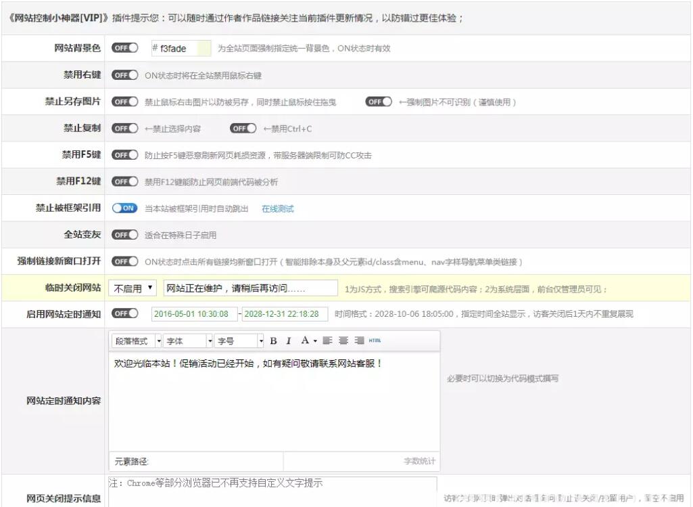Enable the 禁用右键 switch
The height and width of the screenshot is (507, 693).
[124, 74]
